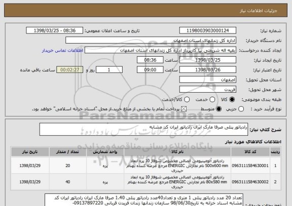The image size is (292, 206).
Task: Click the validity time field 09:00
Action: pos(150,70)
